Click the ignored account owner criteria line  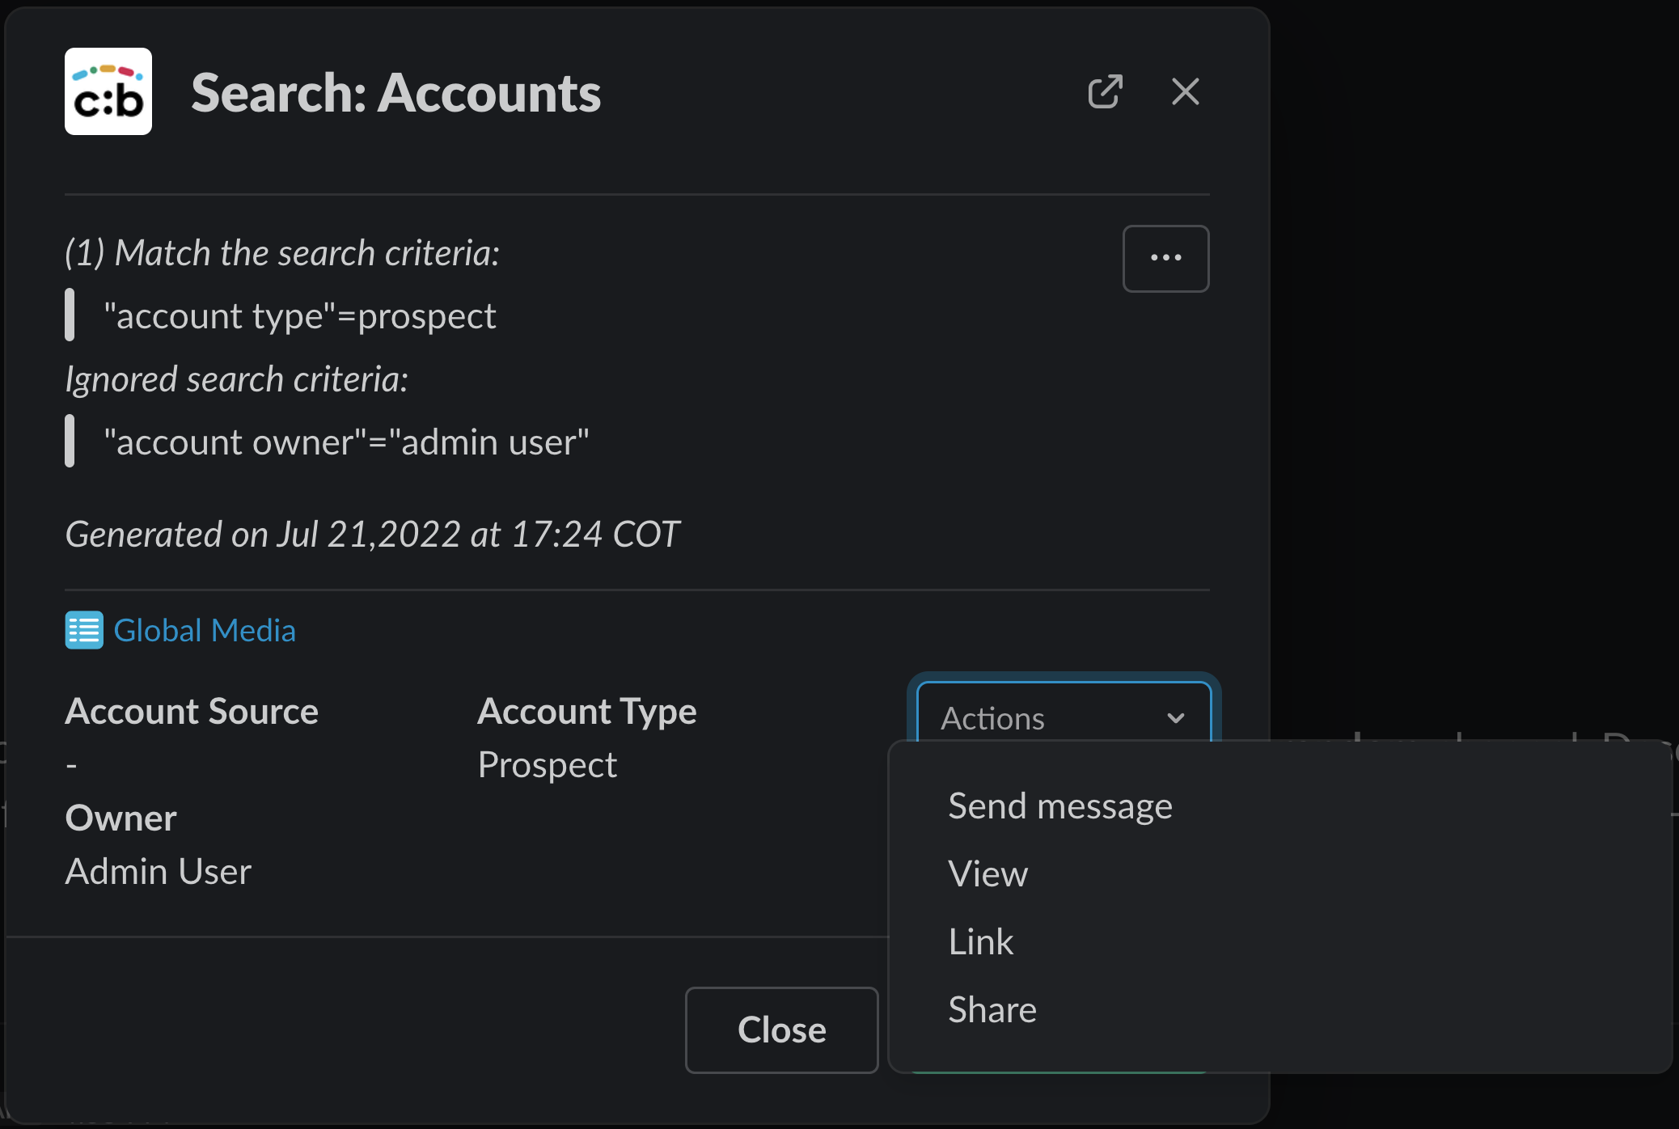tap(346, 442)
